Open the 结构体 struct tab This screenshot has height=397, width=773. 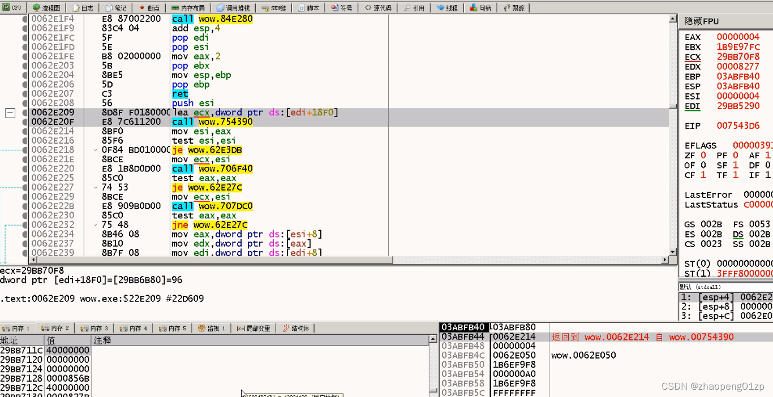(x=296, y=328)
